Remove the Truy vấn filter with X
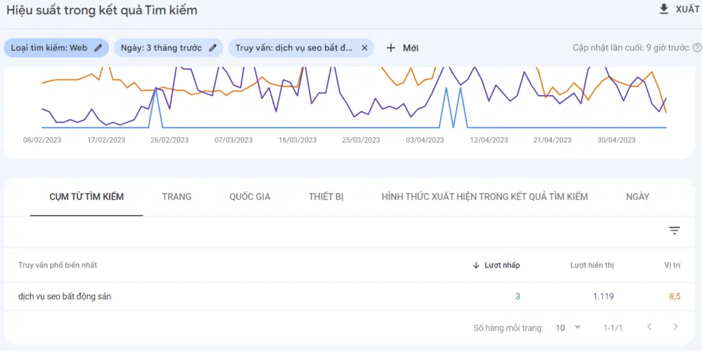Image resolution: width=702 pixels, height=351 pixels. (365, 48)
